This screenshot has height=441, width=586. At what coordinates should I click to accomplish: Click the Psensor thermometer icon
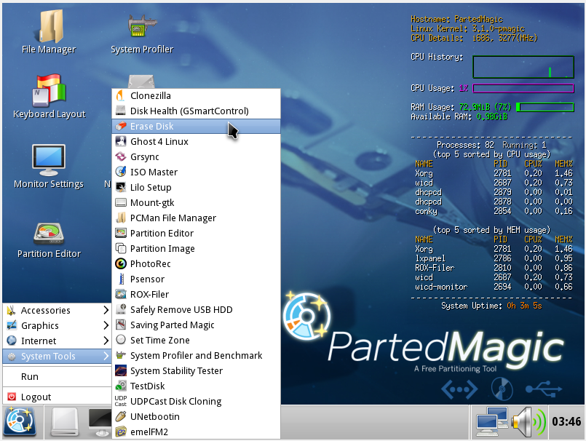coord(121,279)
